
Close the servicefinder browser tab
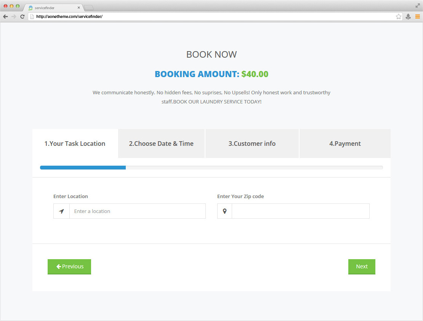pos(79,8)
